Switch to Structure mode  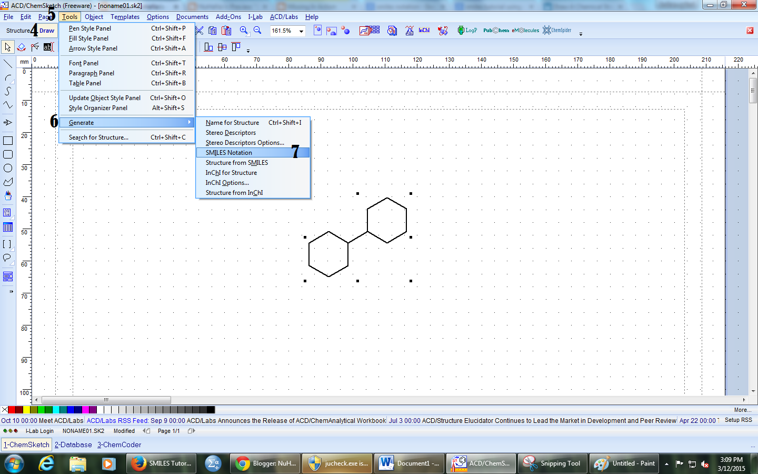coord(17,31)
